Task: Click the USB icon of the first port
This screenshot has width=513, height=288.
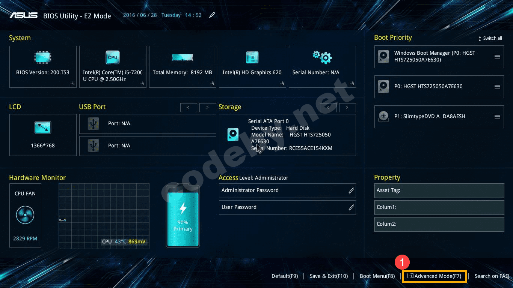Action: (x=93, y=123)
